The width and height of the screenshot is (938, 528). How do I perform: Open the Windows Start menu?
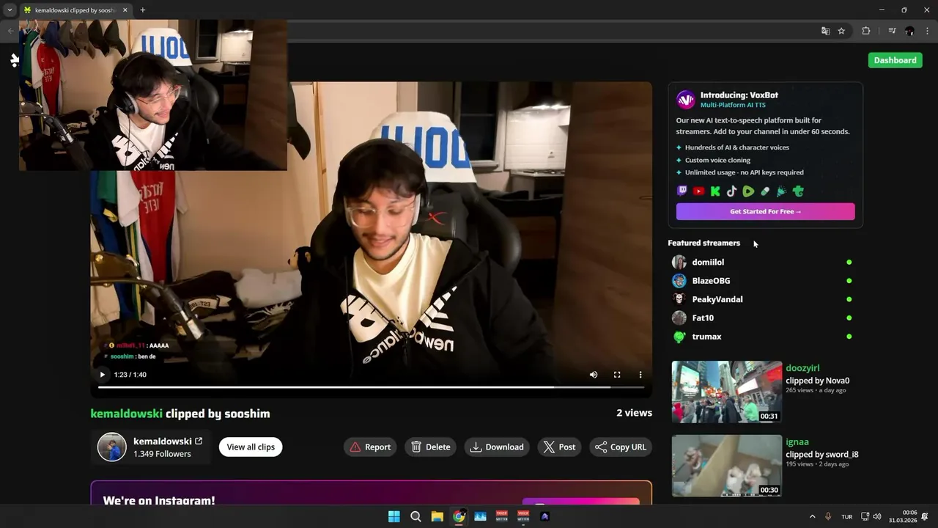(394, 516)
